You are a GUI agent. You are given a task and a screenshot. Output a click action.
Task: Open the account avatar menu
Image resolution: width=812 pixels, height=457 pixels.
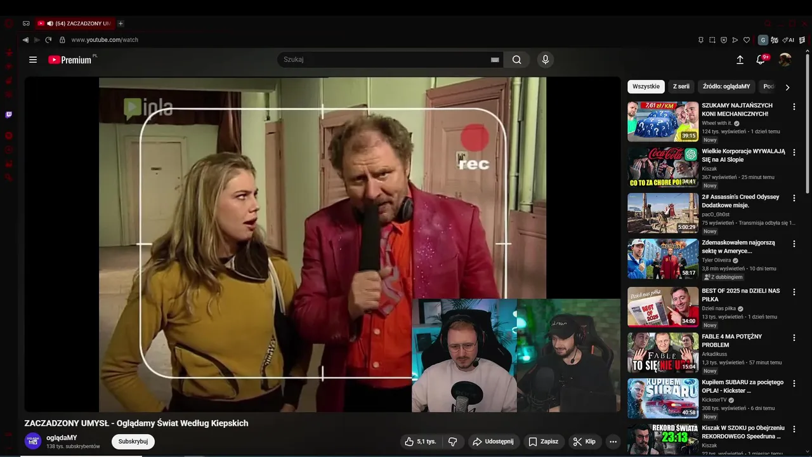click(785, 60)
